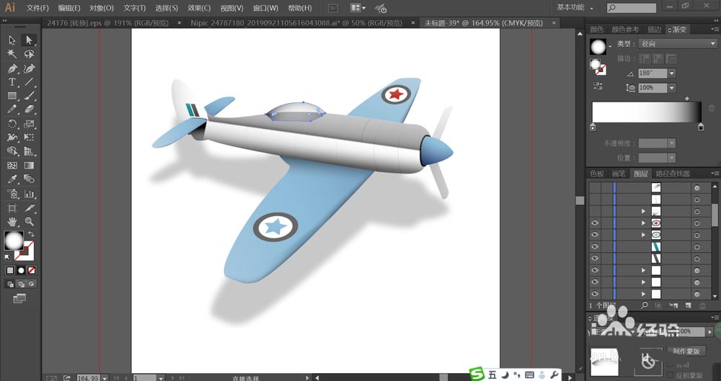
Task: Open the 效果(C) menu
Action: (x=199, y=8)
